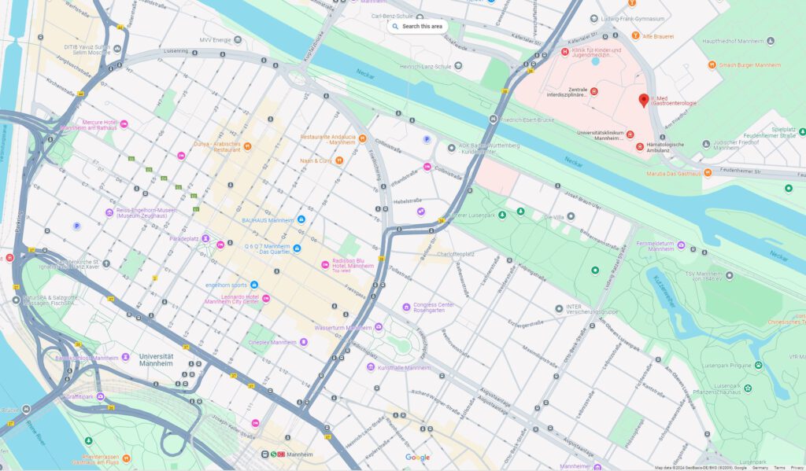Open the Hauptfriedhof Mannheim marker
Screen dimensions: 806x471
tap(770, 41)
